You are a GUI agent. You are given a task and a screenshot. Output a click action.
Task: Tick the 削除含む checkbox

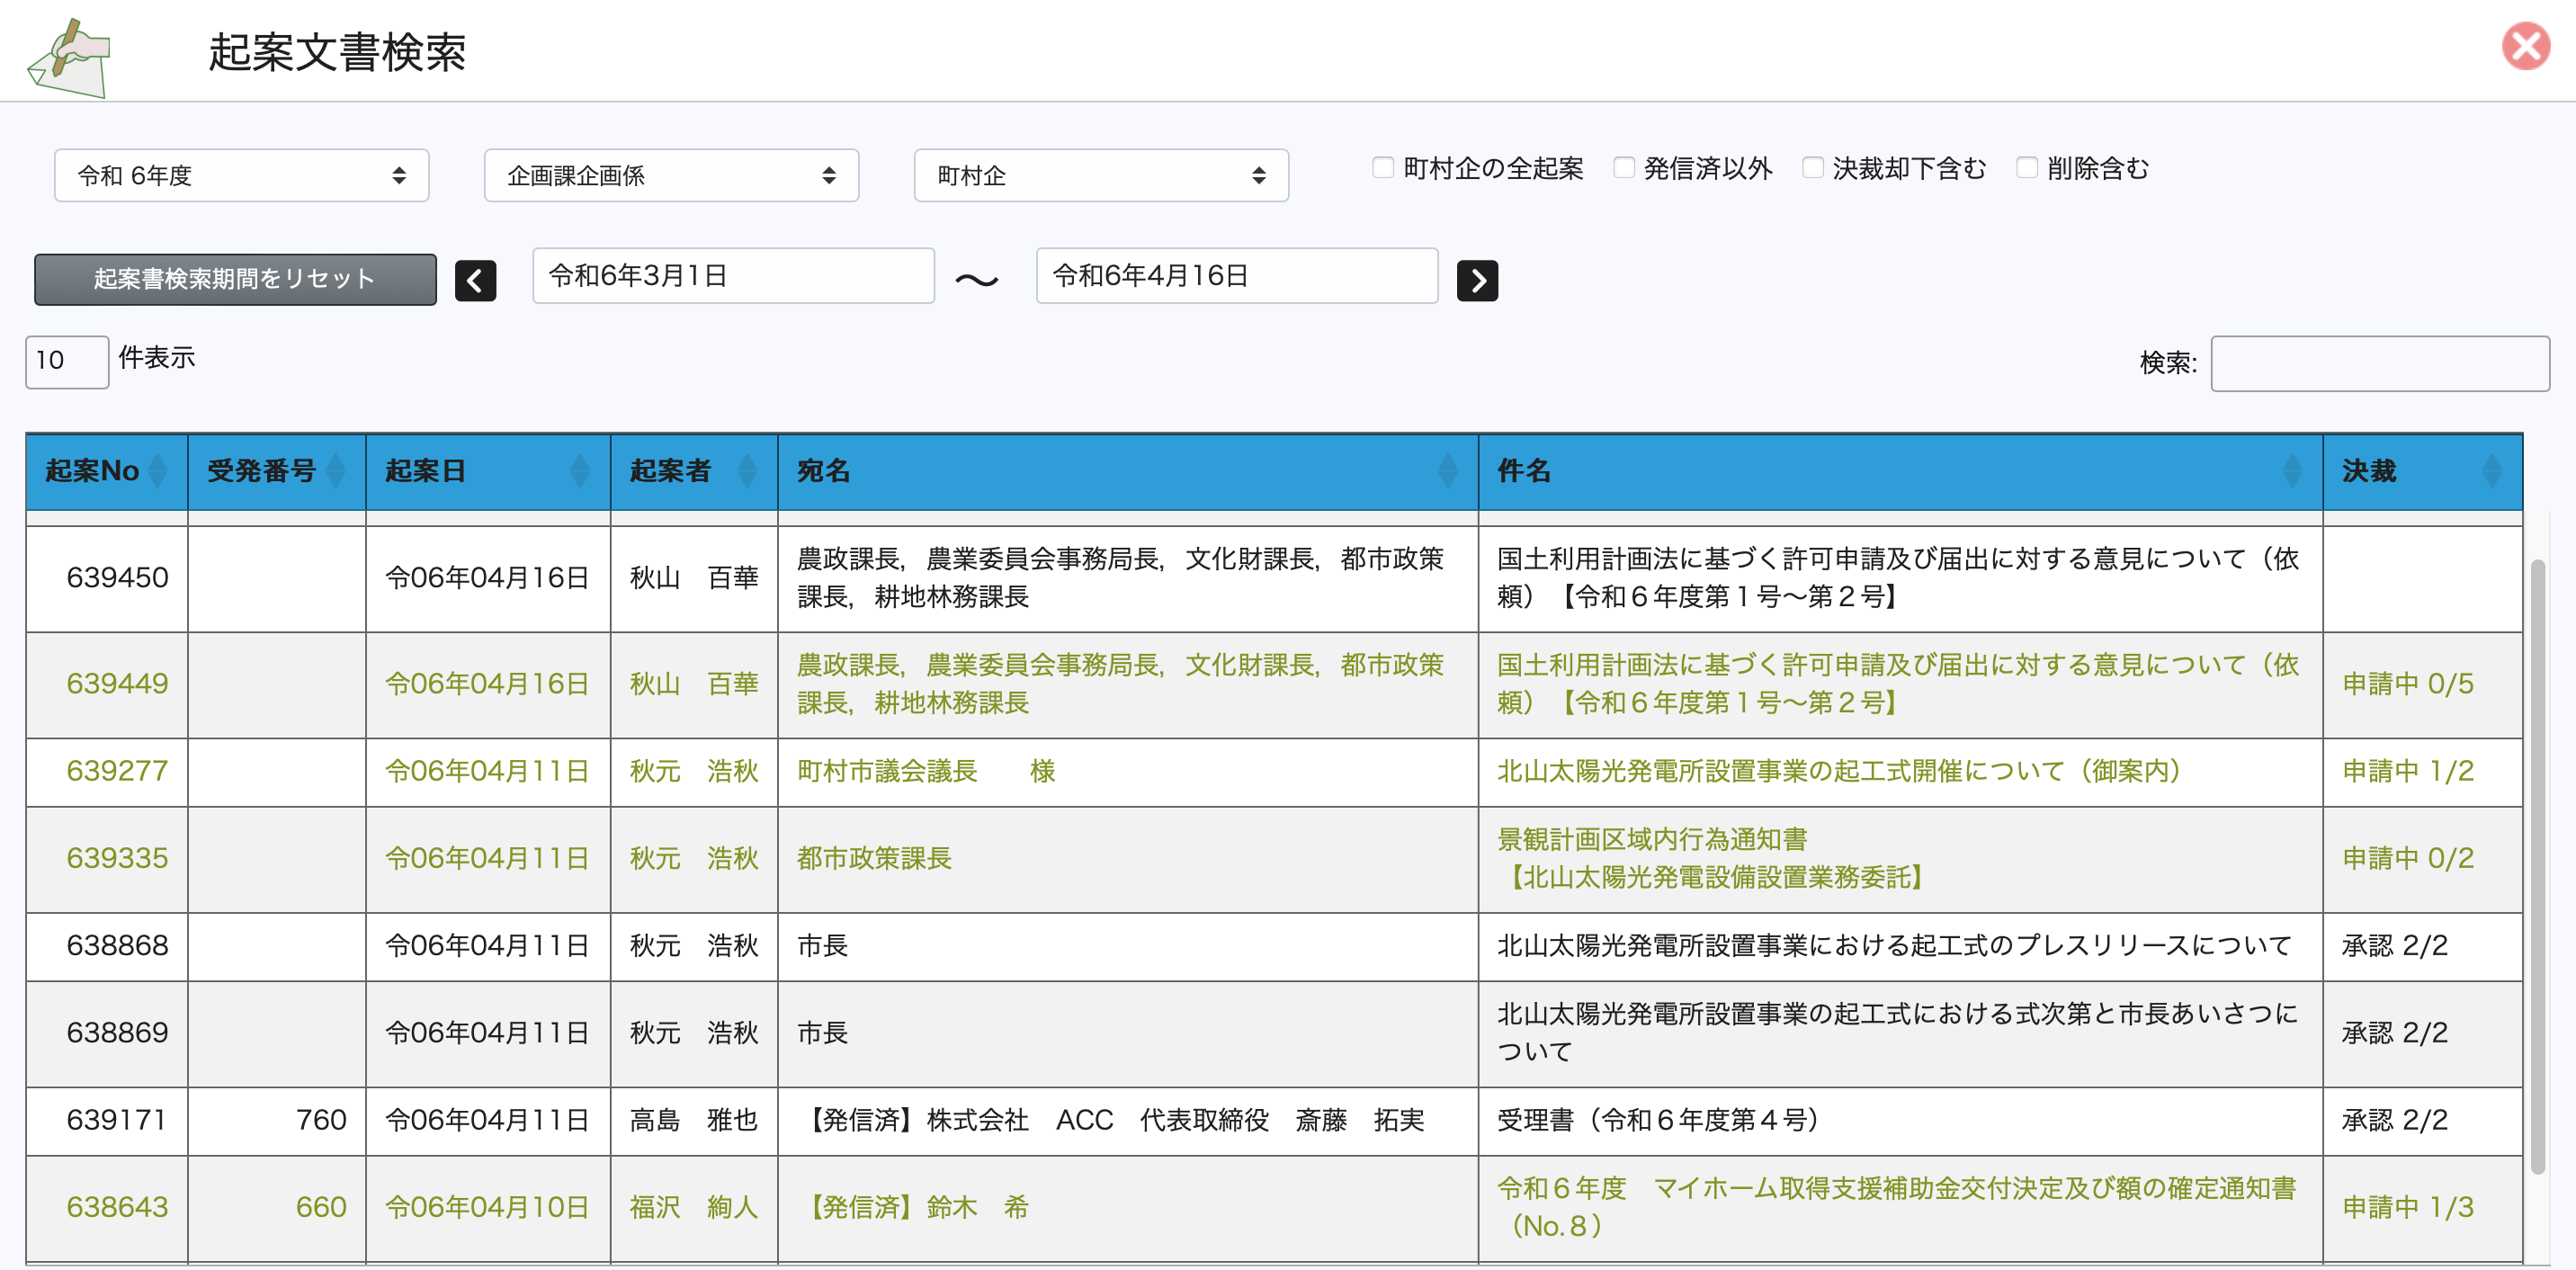(x=2026, y=168)
